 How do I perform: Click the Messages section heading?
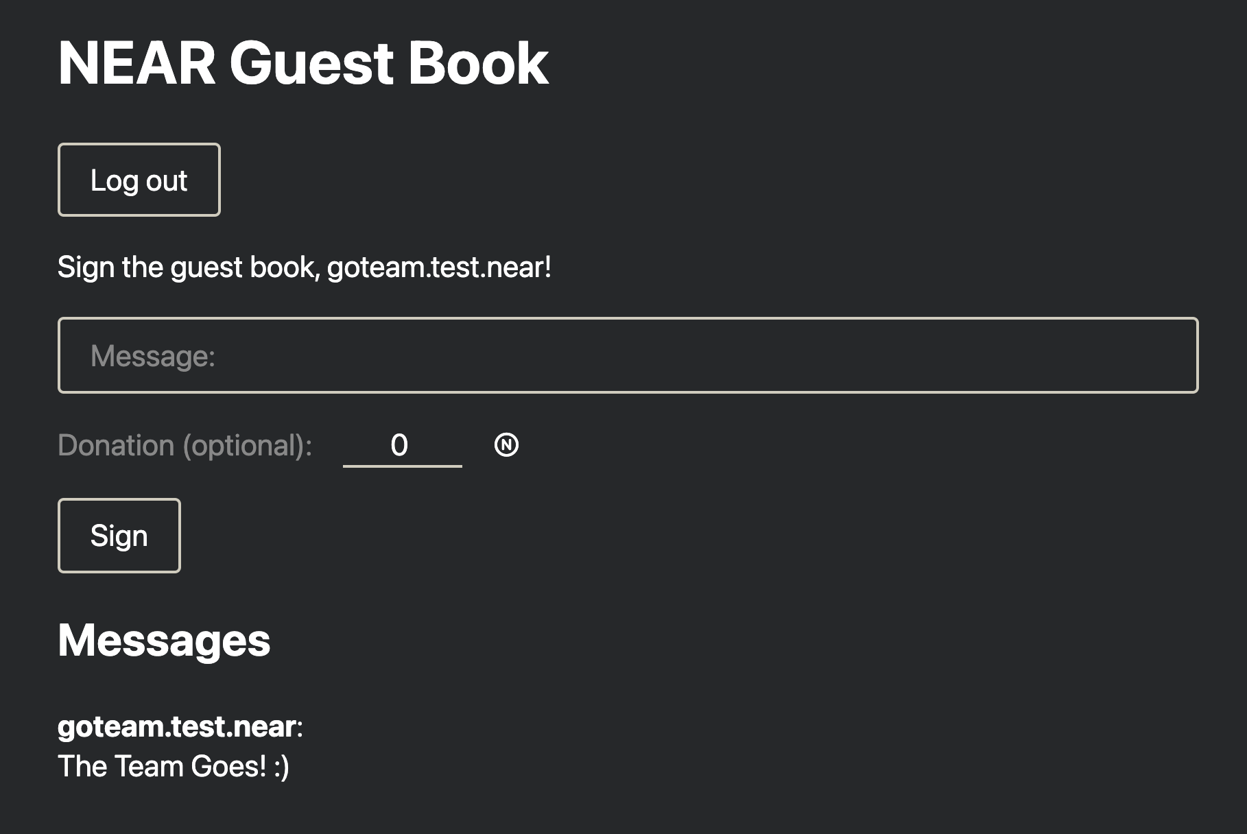163,641
